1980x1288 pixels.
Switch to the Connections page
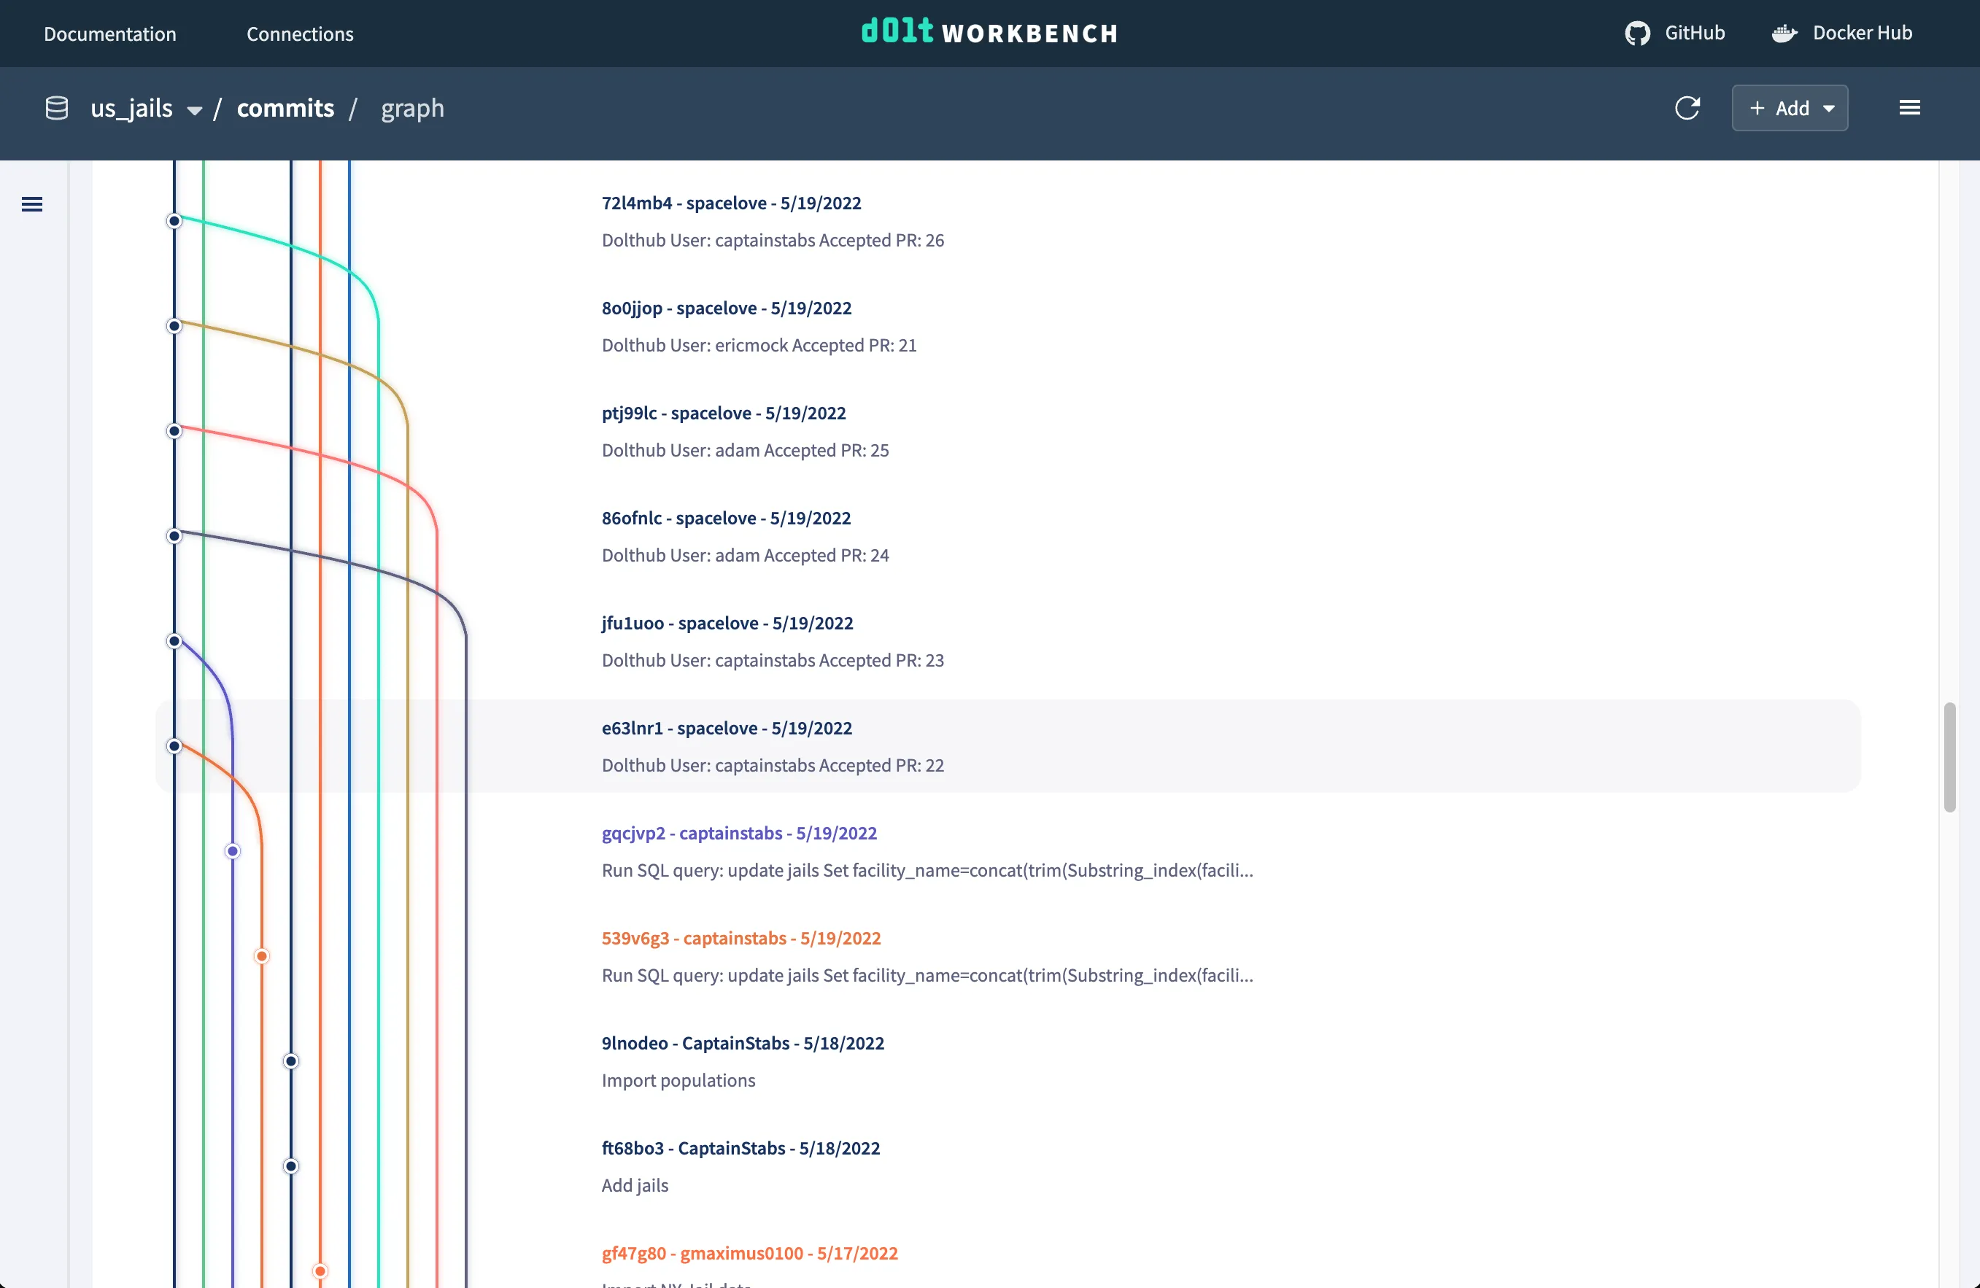300,34
